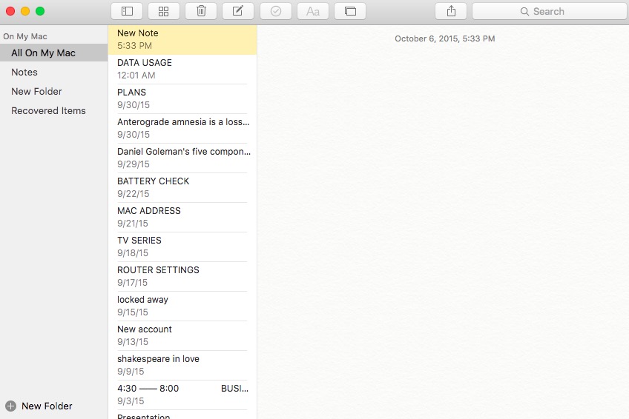Open the PLANS note

tap(182, 99)
